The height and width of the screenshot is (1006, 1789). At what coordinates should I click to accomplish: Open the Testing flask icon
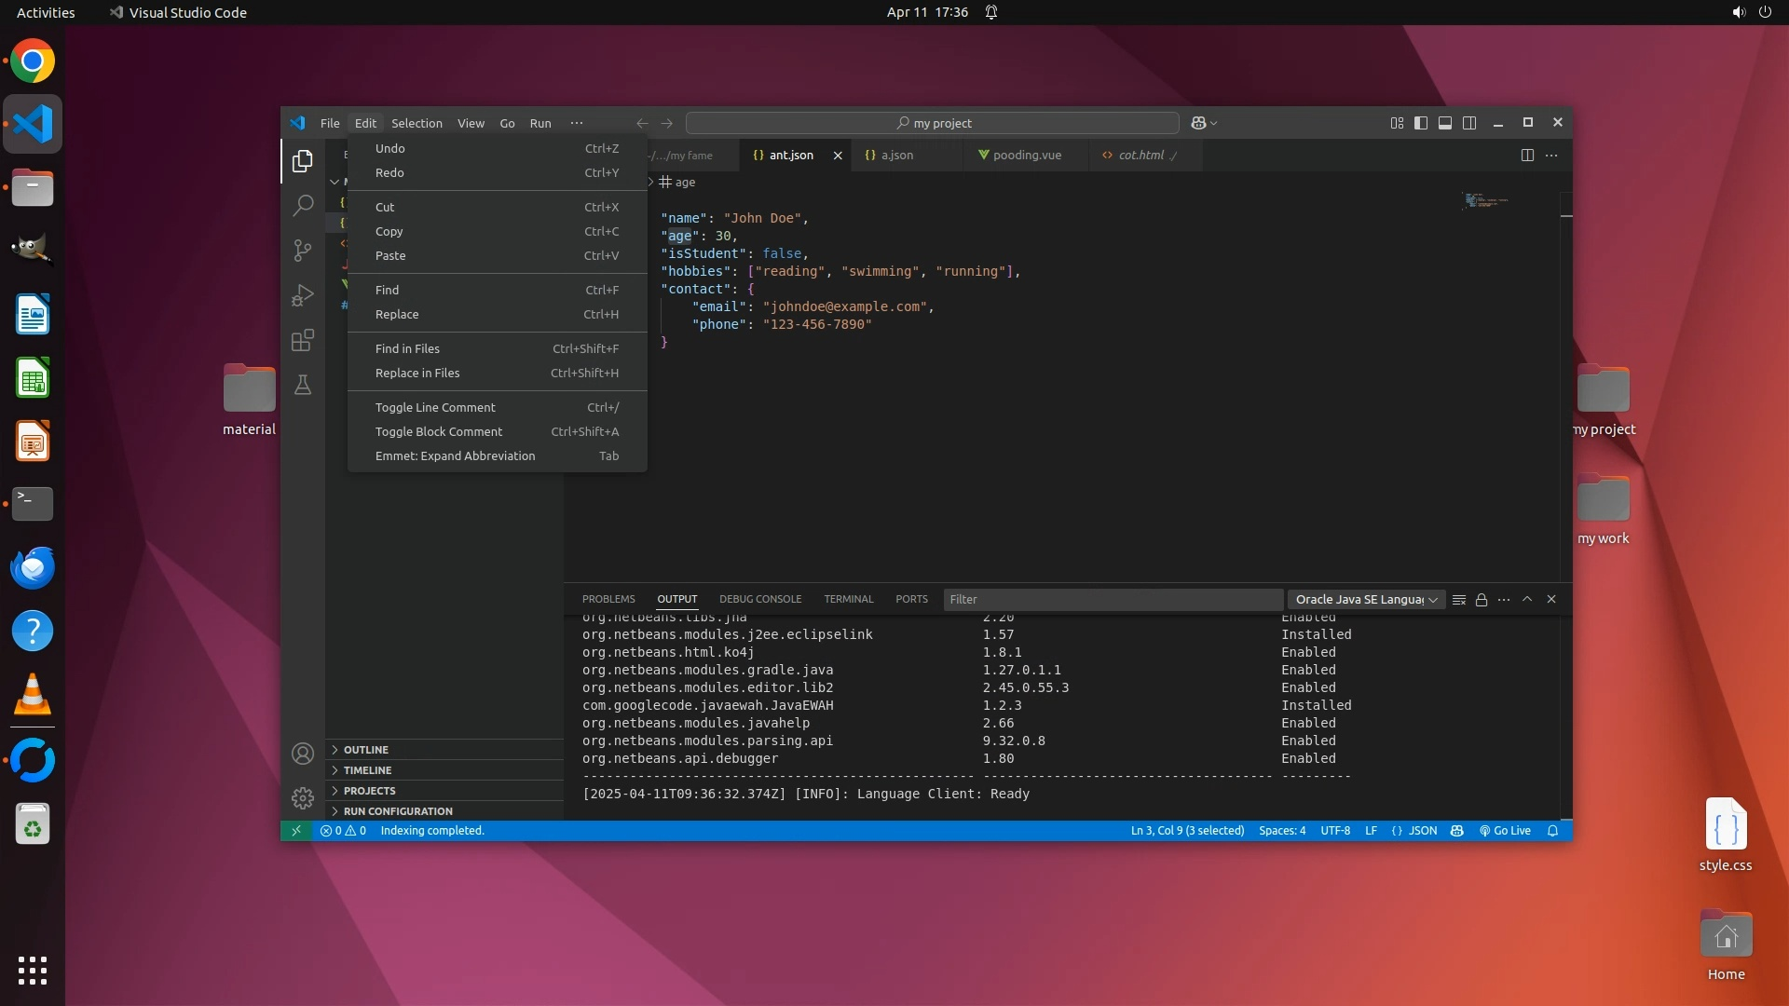pos(303,385)
